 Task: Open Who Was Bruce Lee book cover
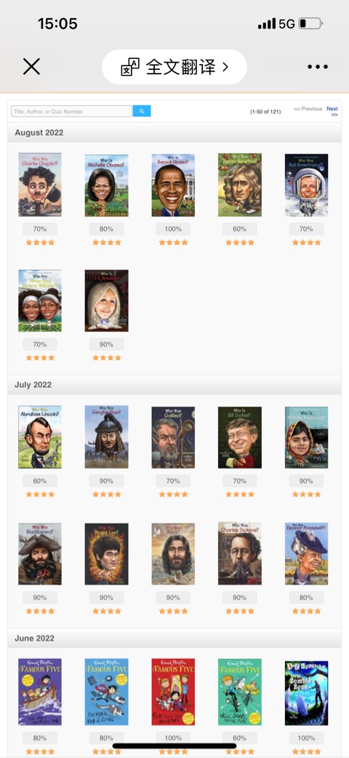pyautogui.click(x=107, y=554)
